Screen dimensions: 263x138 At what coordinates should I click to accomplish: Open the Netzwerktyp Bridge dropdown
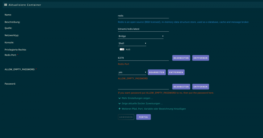point(141,36)
